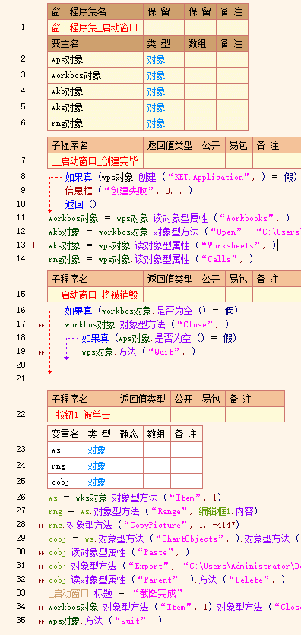Click the workbos对象 Item Close line 34

click(174, 607)
